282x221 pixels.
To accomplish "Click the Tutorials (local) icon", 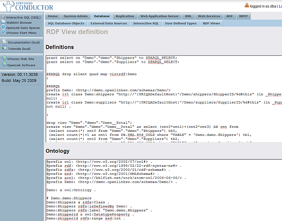I will (x=4, y=48).
